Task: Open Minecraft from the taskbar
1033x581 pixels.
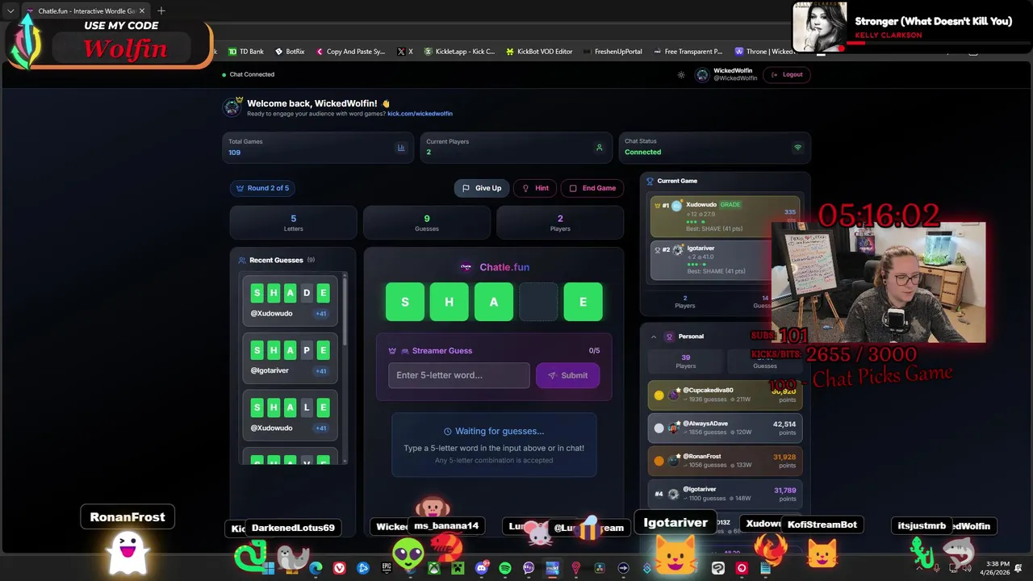Action: [x=458, y=568]
